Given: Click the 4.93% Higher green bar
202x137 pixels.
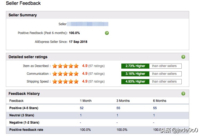Looking at the screenshot, I should pos(135,82).
